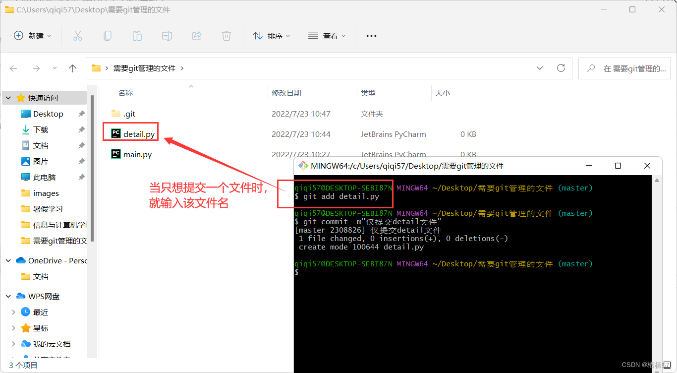Click the 3 个项目 status bar text
677x373 pixels.
click(23, 365)
